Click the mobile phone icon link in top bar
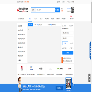Image resolution: width=92 pixels, height=92 pixels. [62, 2]
